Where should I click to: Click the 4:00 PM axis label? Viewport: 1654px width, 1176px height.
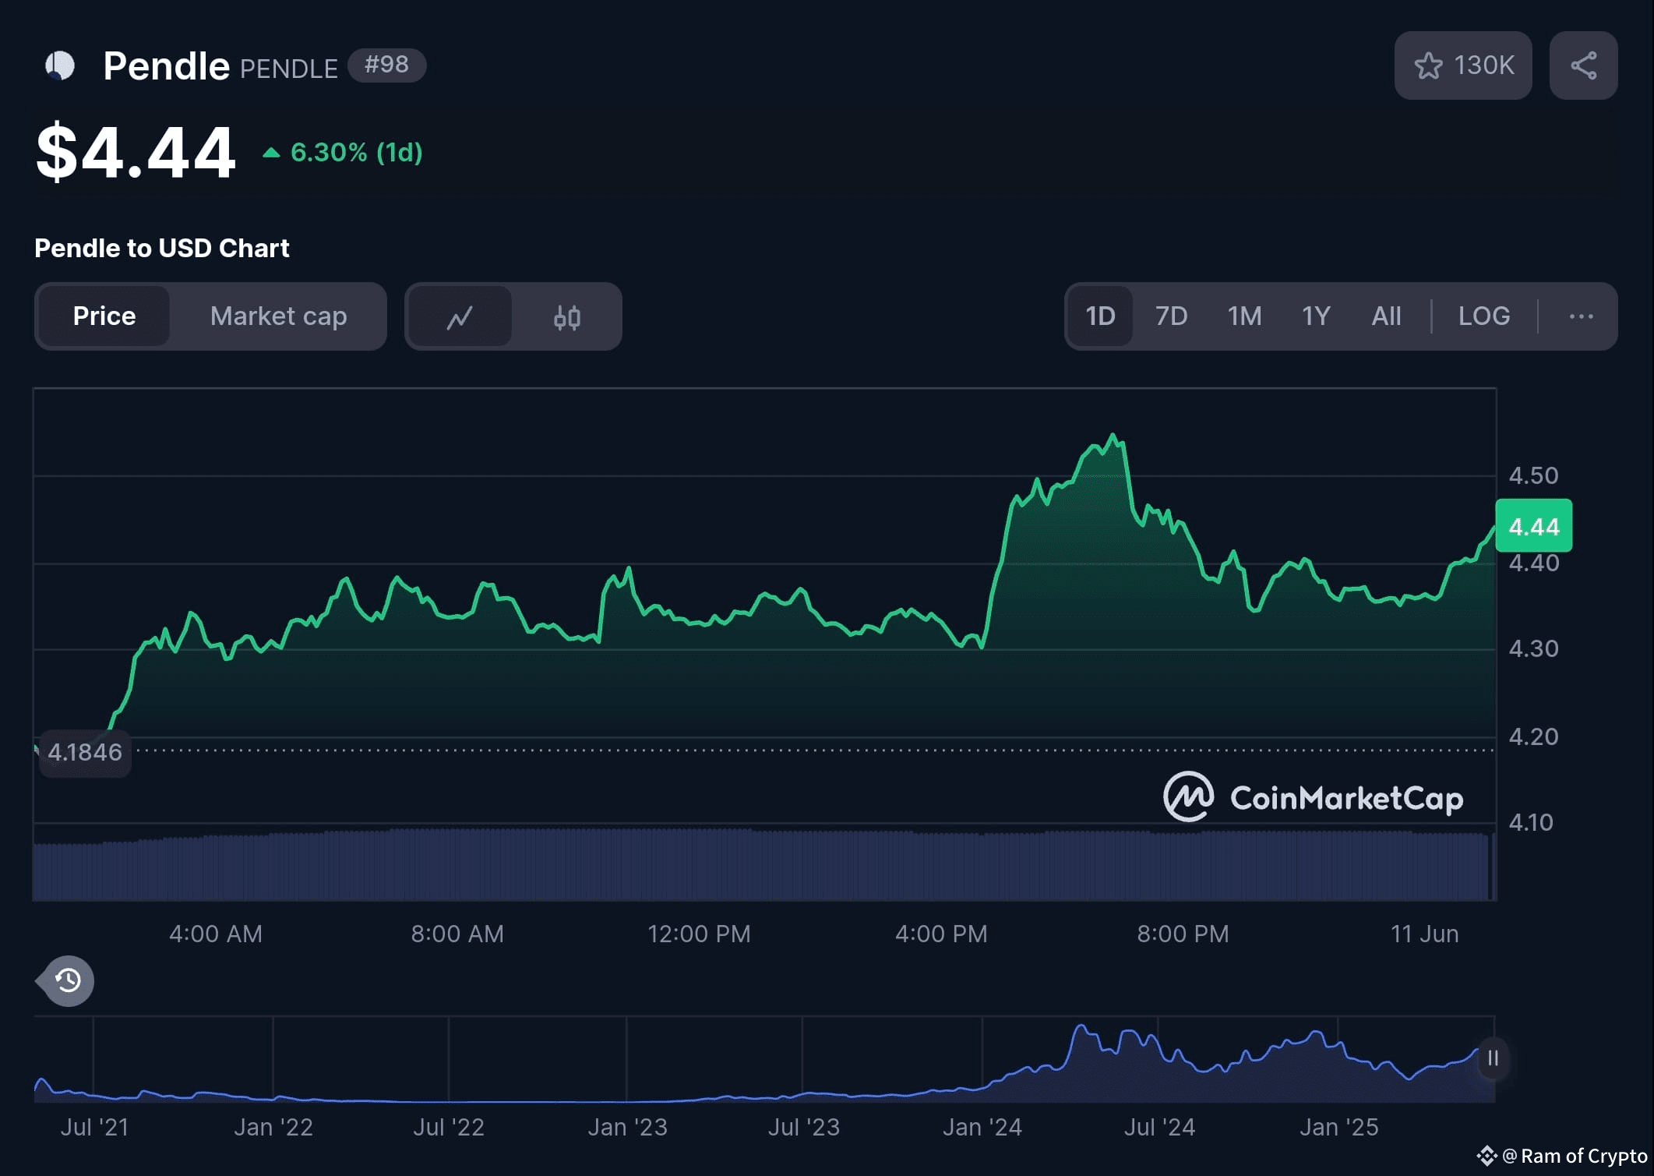pyautogui.click(x=941, y=934)
